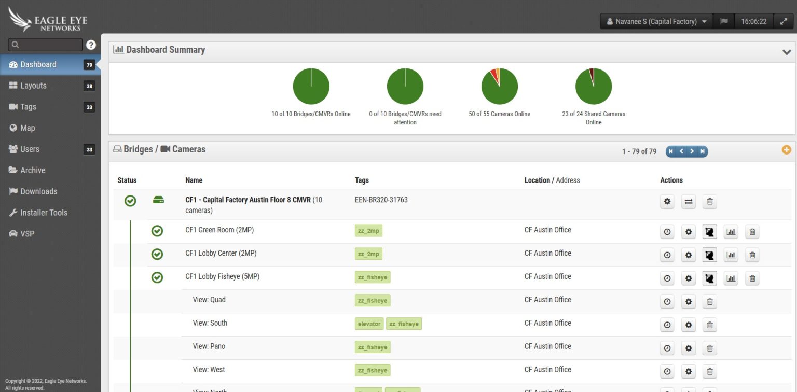Open the Navanee S account dropdown
Screen dimensions: 797x392
tap(656, 21)
